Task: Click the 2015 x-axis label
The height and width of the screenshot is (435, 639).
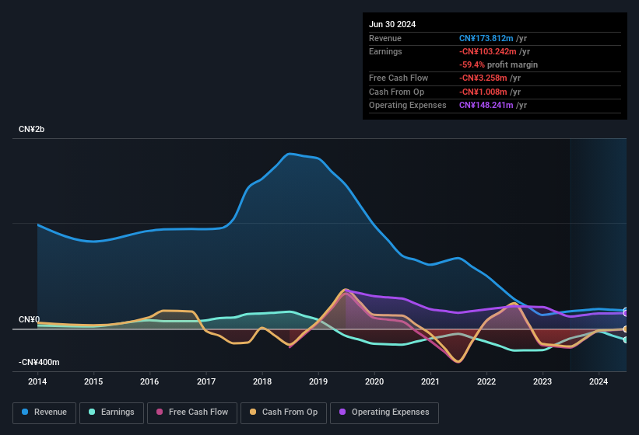Action: tap(93, 381)
